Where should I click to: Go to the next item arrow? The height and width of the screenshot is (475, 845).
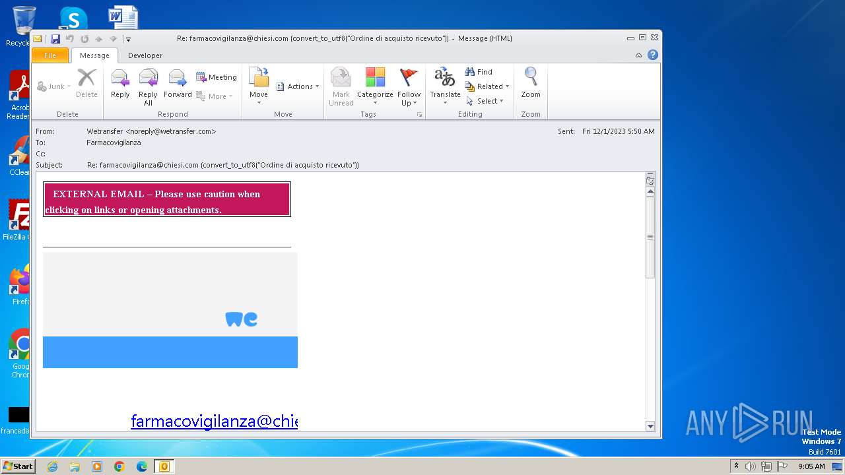click(113, 39)
